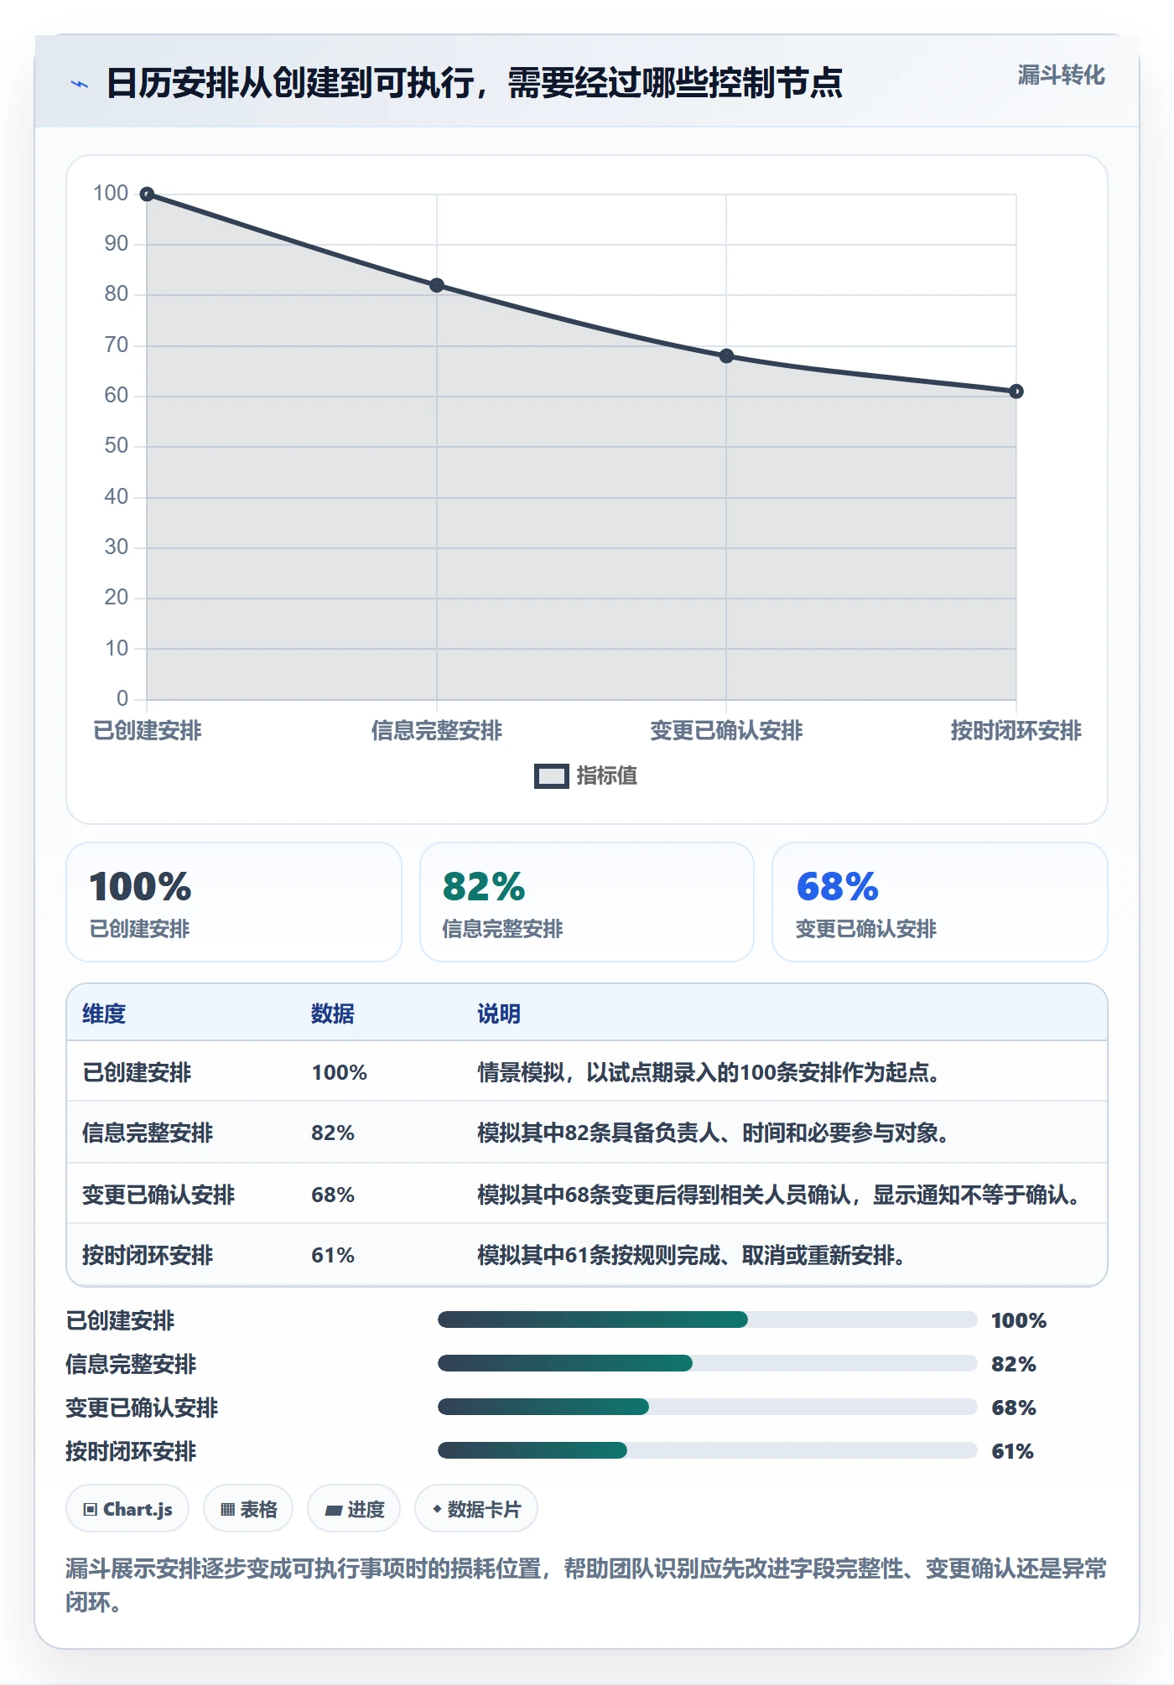Open the 68% 变更已确认安排 data card

click(x=940, y=902)
